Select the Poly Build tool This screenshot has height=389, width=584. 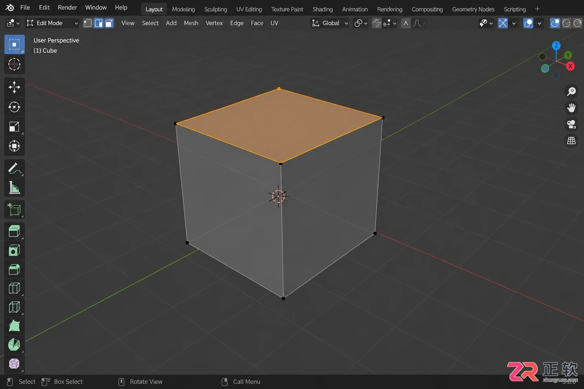(14, 326)
